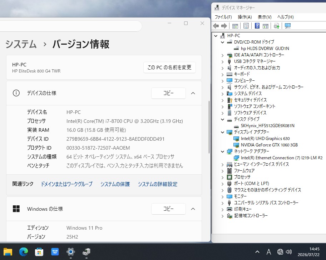Collapse the ディスプレイ アダプター node
The height and width of the screenshot is (260, 326).
[x=222, y=132]
